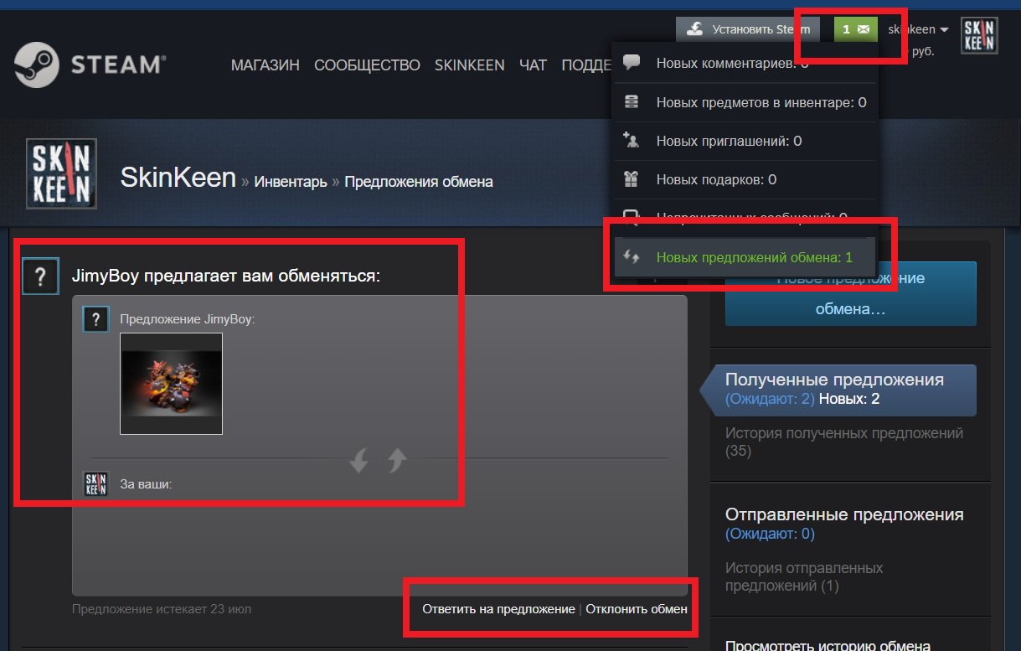Click Ответить на предложение link
This screenshot has height=651, width=1021.
pyautogui.click(x=498, y=609)
